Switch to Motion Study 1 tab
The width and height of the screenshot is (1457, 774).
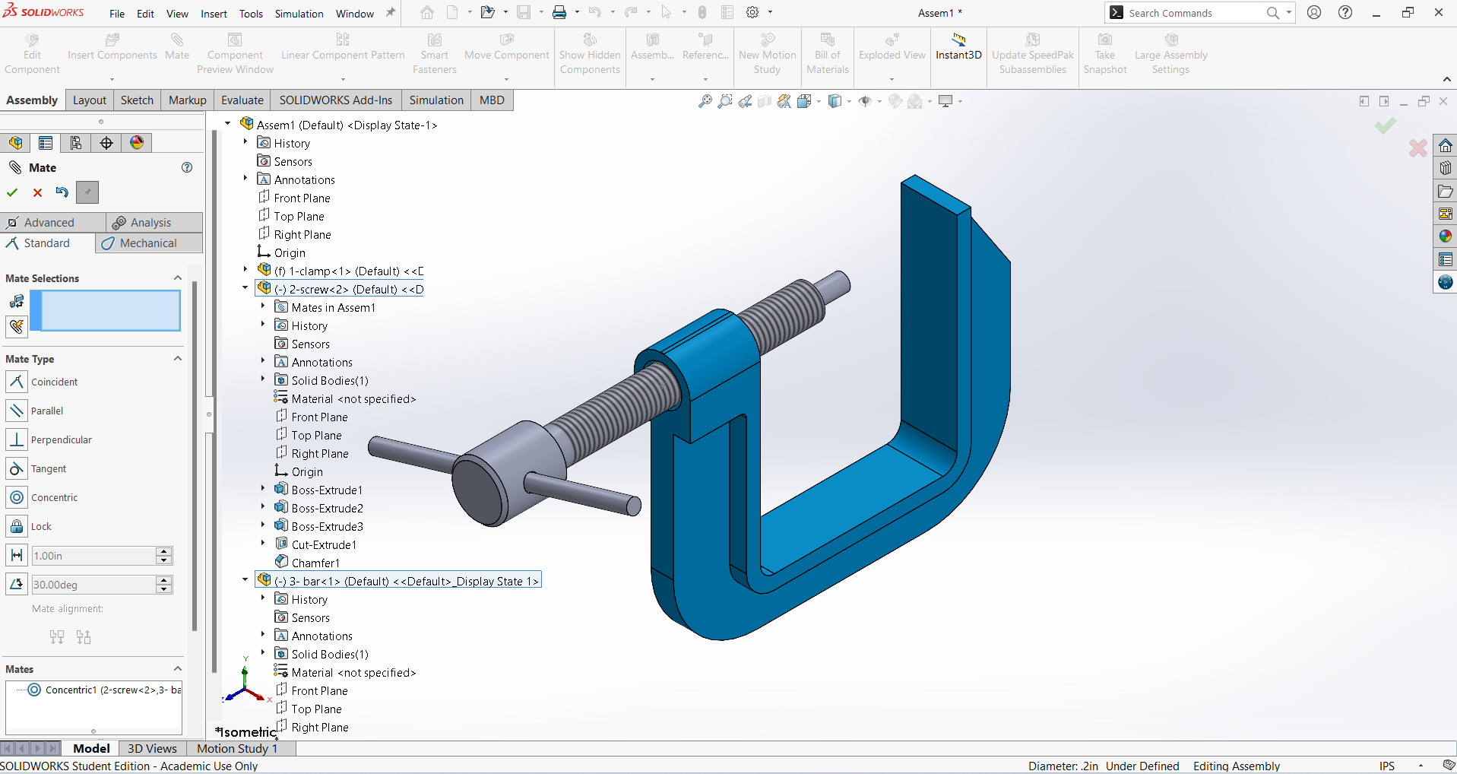click(x=237, y=749)
